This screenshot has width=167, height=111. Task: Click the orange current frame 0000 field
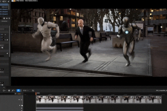coord(19,94)
